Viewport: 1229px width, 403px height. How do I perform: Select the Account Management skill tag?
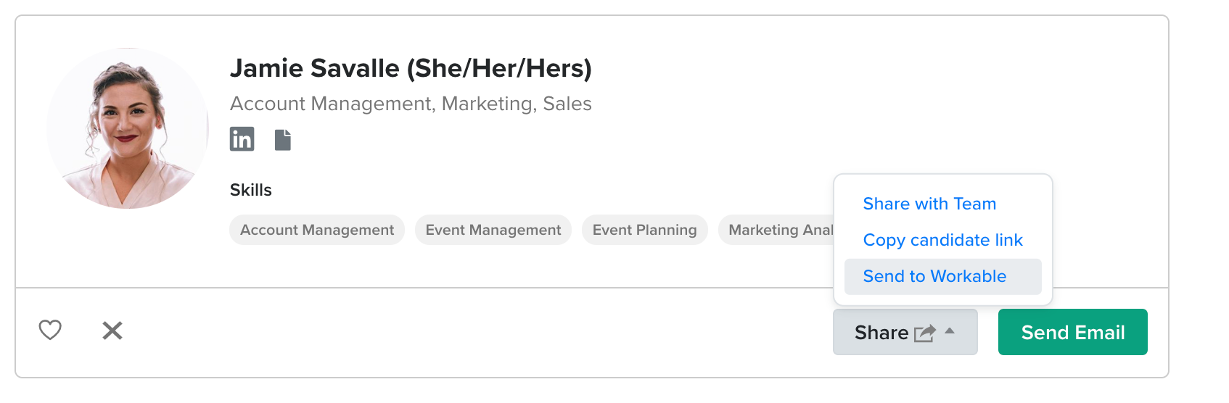tap(317, 230)
